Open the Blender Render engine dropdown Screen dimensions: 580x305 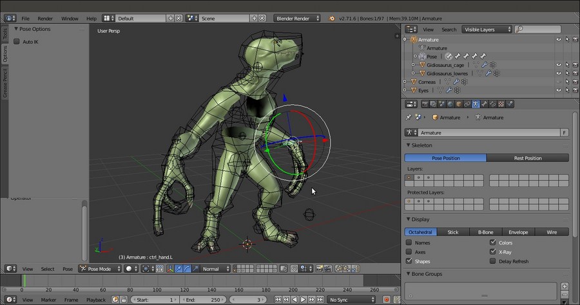[x=297, y=19]
